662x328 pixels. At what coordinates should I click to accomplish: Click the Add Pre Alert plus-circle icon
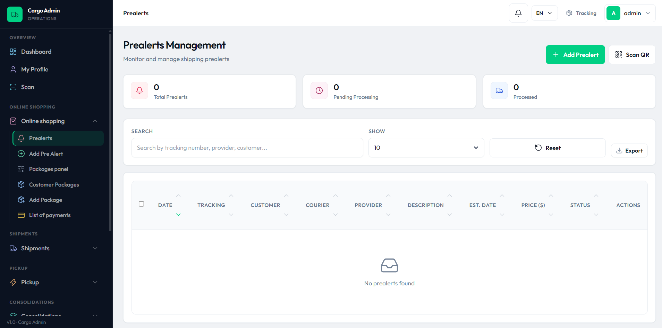click(21, 154)
